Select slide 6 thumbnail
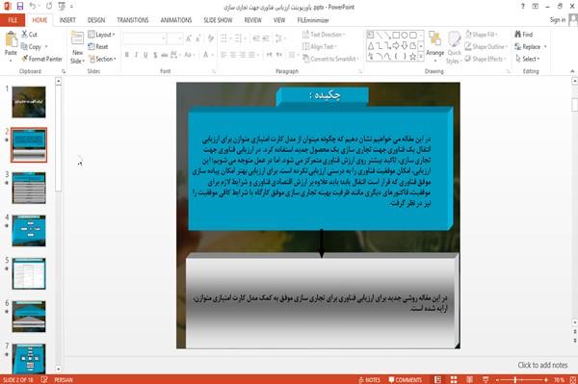 (29, 317)
